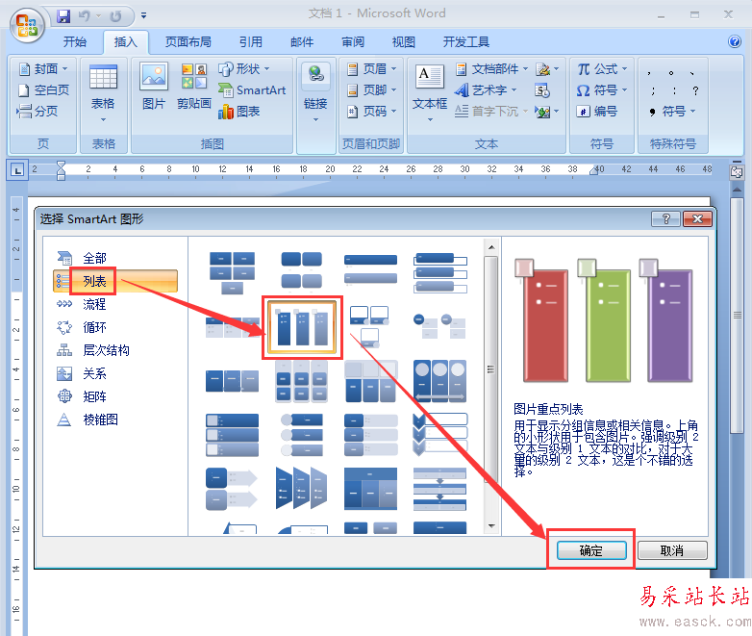Viewport: 752px width, 636px height.
Task: Insert a chart with the 图表 button
Action: tap(238, 112)
